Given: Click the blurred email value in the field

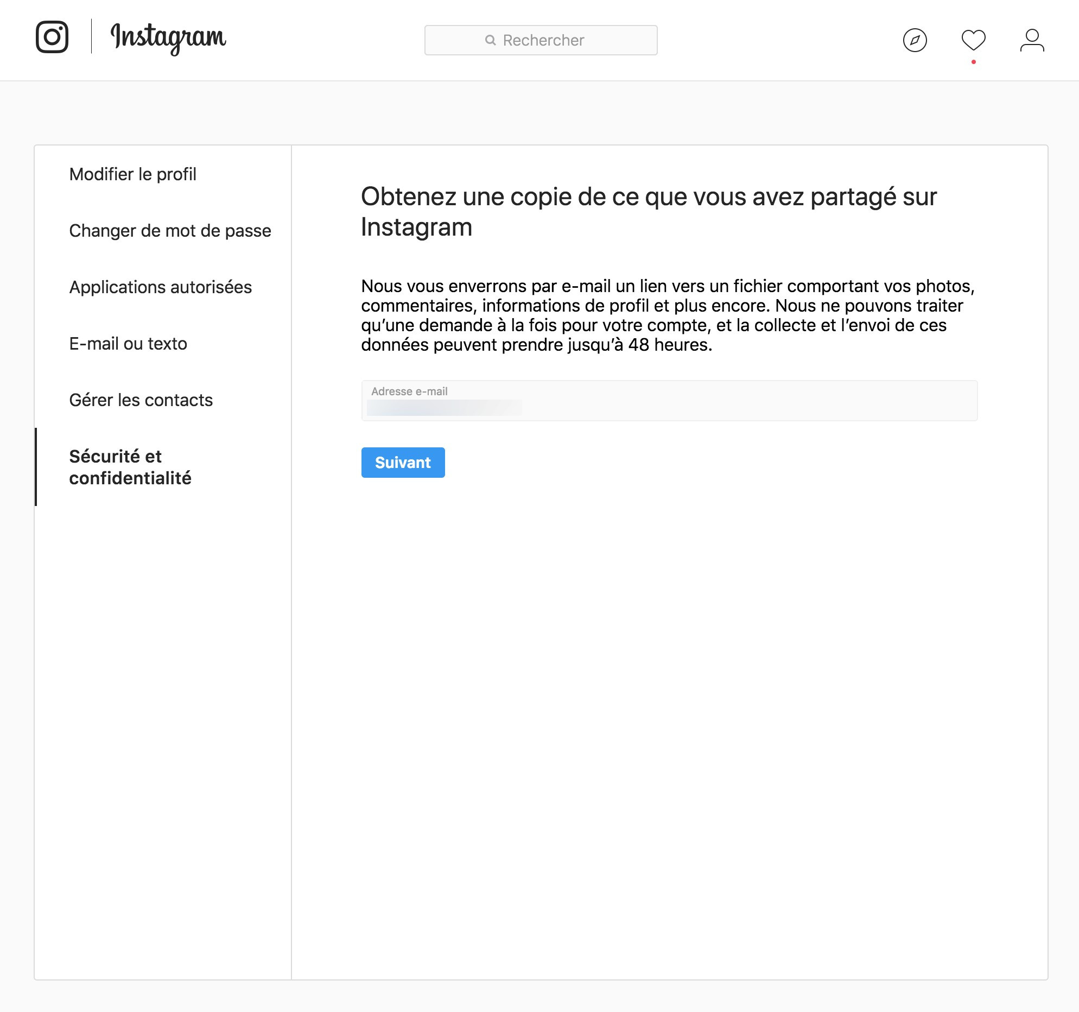Looking at the screenshot, I should [x=444, y=408].
